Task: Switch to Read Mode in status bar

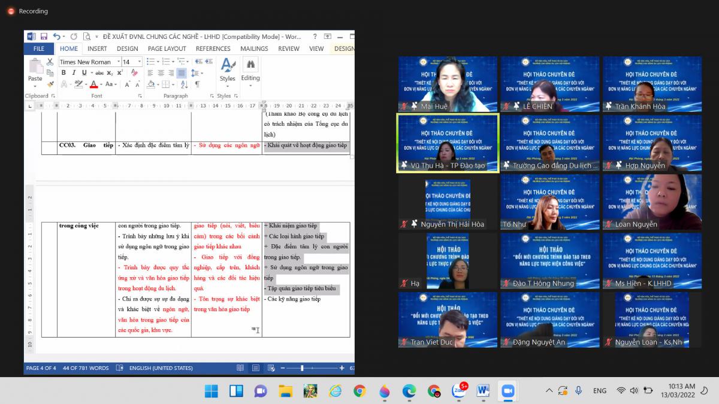Action: pyautogui.click(x=240, y=368)
